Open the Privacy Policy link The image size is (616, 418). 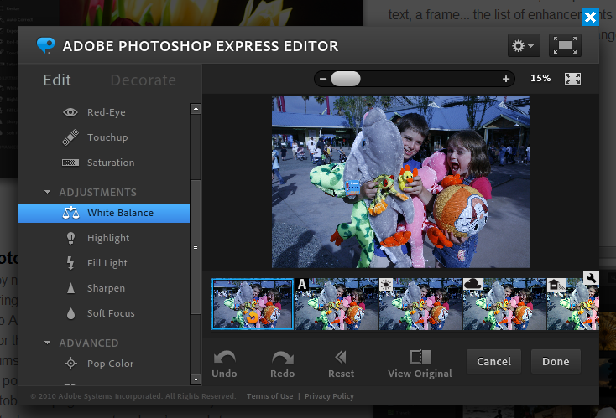click(329, 396)
